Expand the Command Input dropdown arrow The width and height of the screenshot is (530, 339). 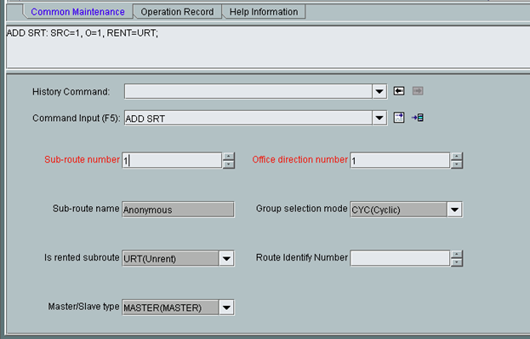coord(379,118)
